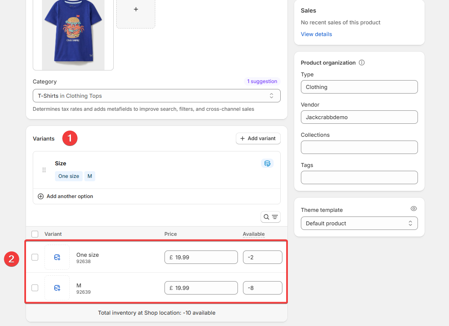Click the Tags input field
The height and width of the screenshot is (326, 449).
point(359,177)
